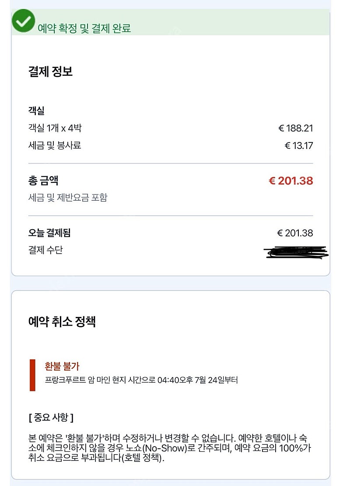Click the € 13.17 tax amount
Viewport: 350px width, 486px height.
click(299, 145)
